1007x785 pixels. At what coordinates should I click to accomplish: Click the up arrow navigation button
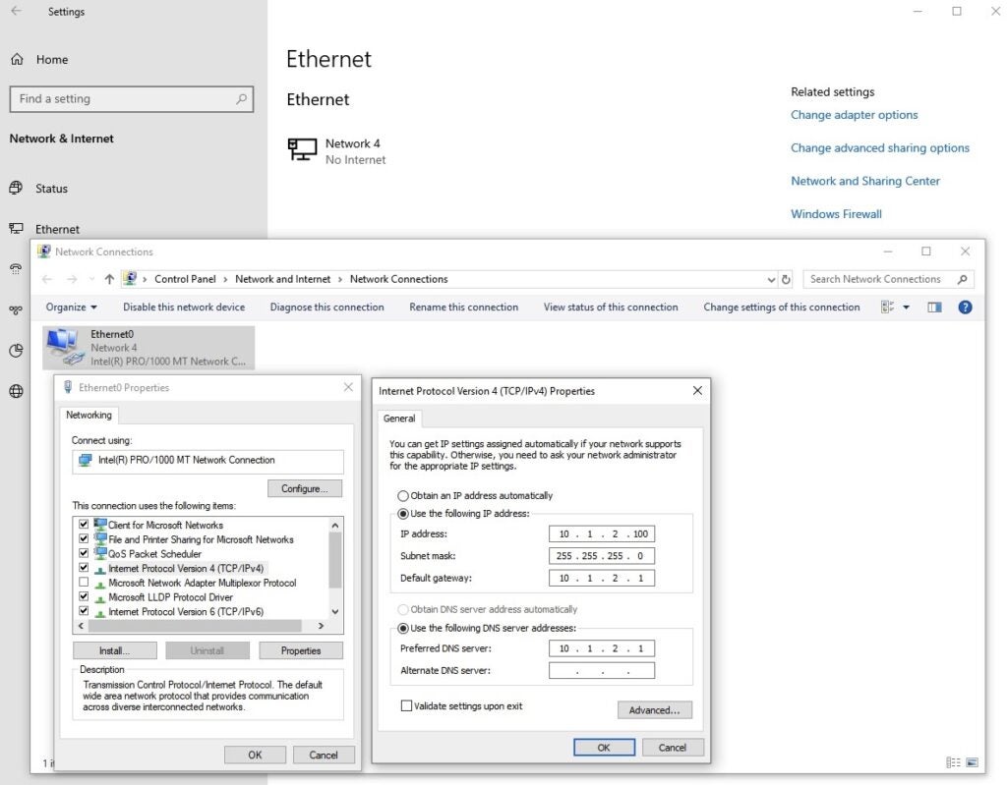[x=109, y=279]
